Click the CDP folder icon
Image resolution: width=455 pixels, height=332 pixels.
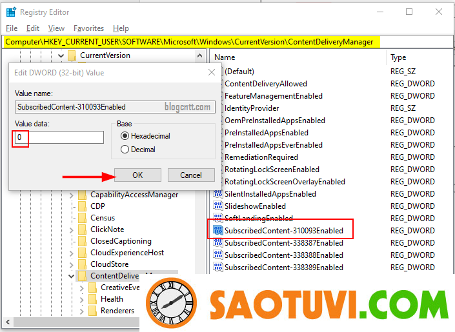83,206
